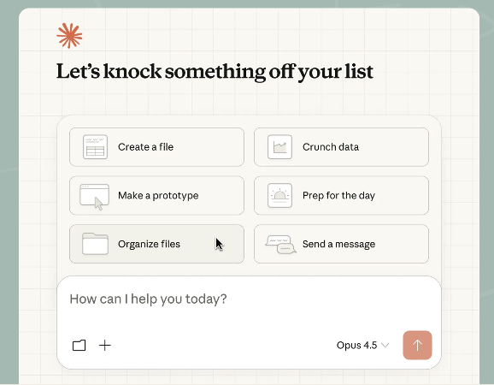The height and width of the screenshot is (385, 494).
Task: Choose the Create a file card label
Action: click(145, 147)
